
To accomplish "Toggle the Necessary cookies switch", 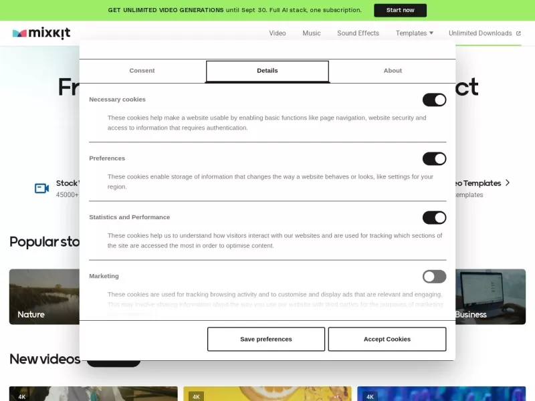I will [434, 100].
